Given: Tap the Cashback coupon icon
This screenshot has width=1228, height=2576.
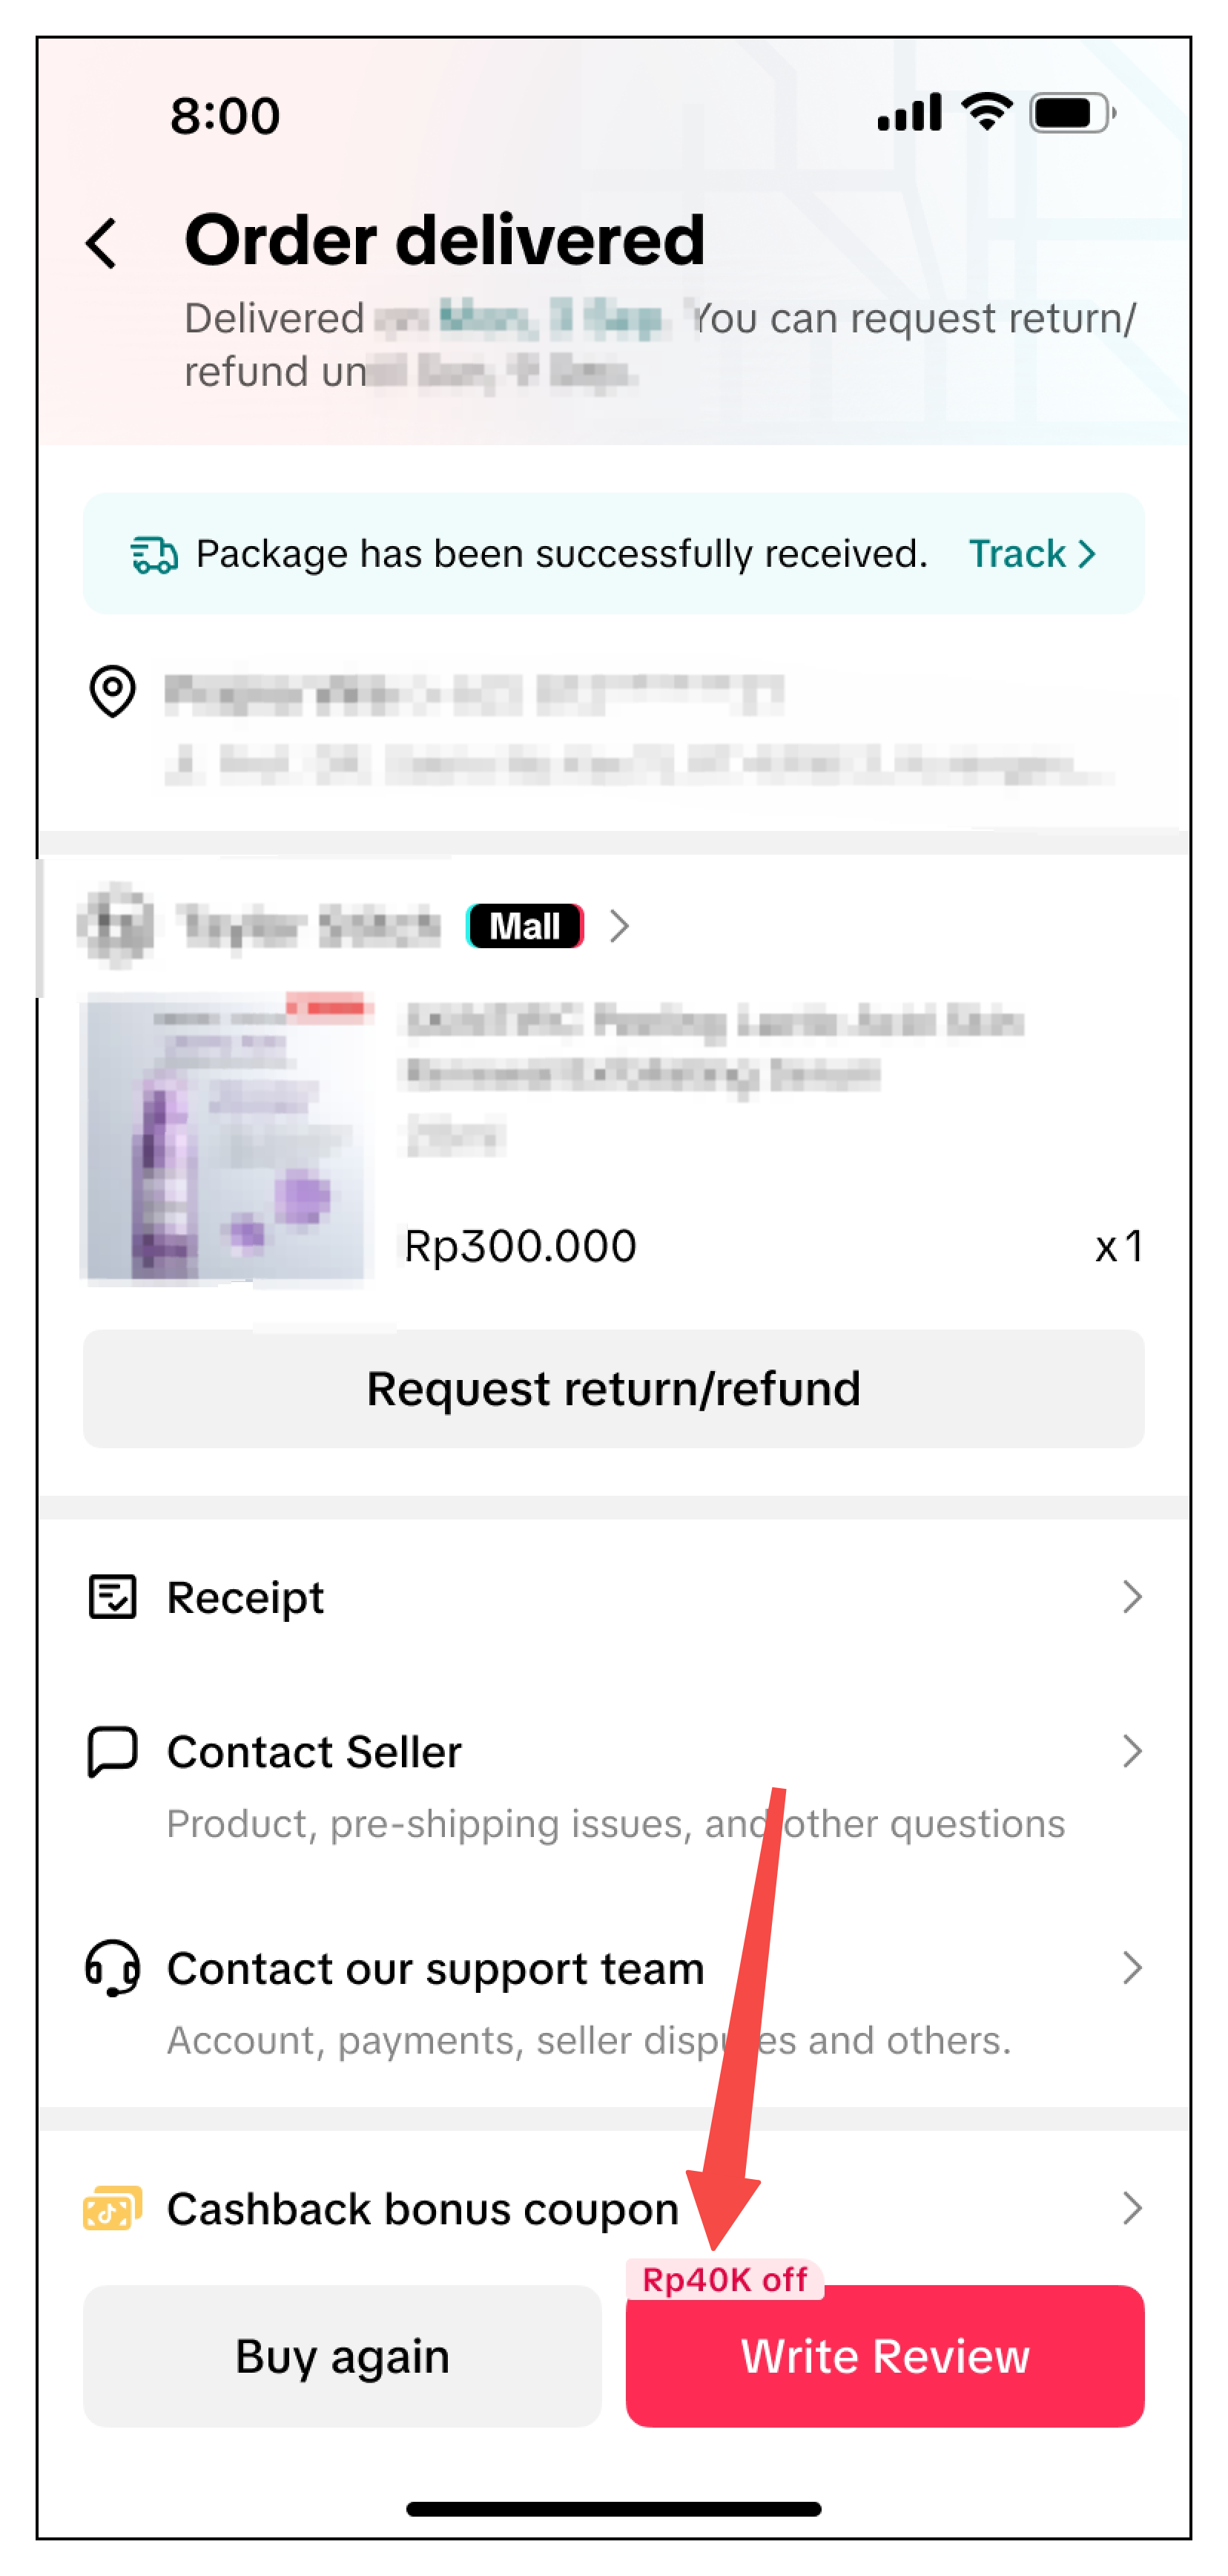Looking at the screenshot, I should [x=112, y=2207].
